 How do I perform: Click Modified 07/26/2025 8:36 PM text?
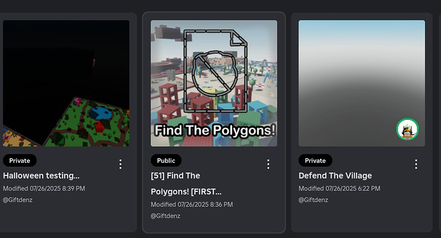192,204
